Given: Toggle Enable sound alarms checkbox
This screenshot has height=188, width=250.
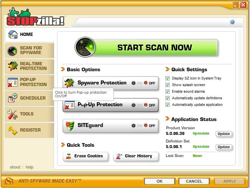Looking at the screenshot, I should (x=167, y=91).
